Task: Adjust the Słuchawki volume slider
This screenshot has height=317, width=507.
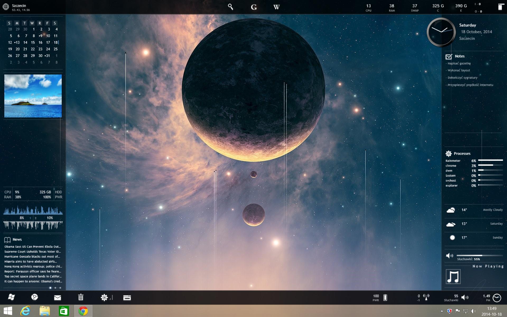Action: click(480, 255)
